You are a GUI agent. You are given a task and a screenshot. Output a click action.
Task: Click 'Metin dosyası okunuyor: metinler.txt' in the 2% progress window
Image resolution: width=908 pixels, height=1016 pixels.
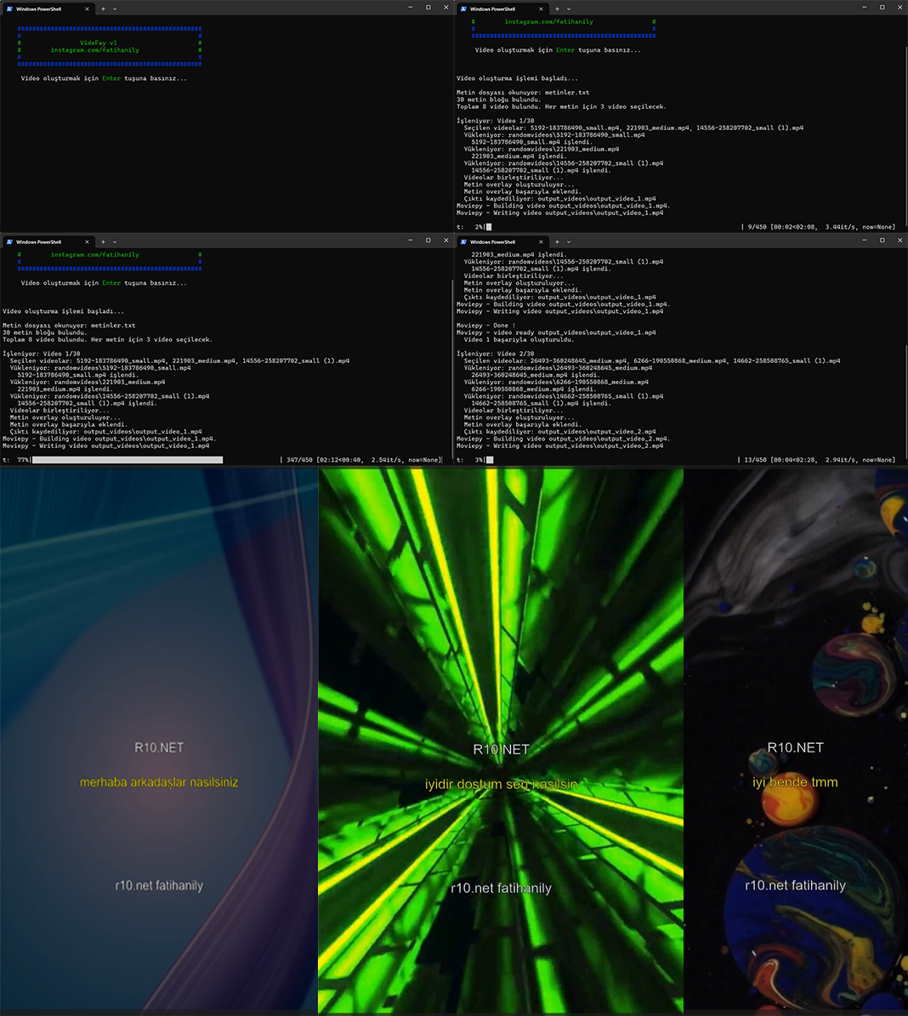[523, 93]
